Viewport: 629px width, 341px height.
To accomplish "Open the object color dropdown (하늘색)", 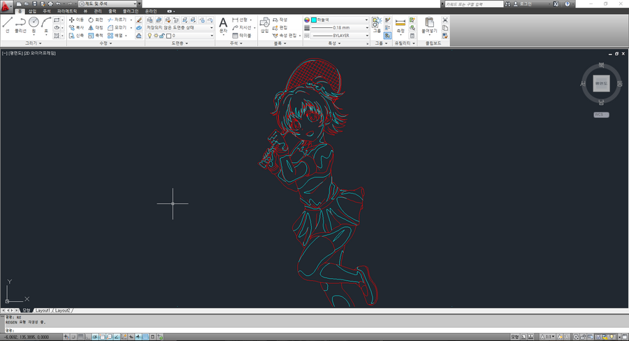I will click(x=340, y=20).
